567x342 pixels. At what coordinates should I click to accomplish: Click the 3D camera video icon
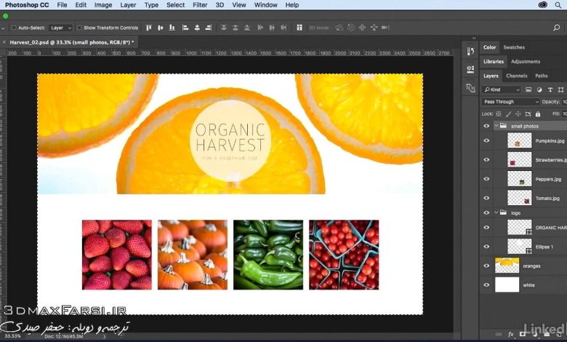385,28
